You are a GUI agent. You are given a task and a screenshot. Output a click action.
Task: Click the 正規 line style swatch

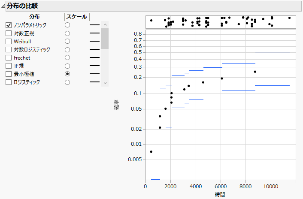coord(94,66)
